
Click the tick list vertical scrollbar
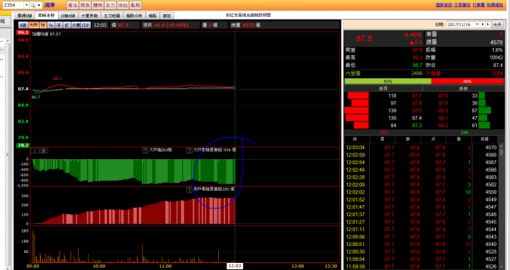[501, 206]
